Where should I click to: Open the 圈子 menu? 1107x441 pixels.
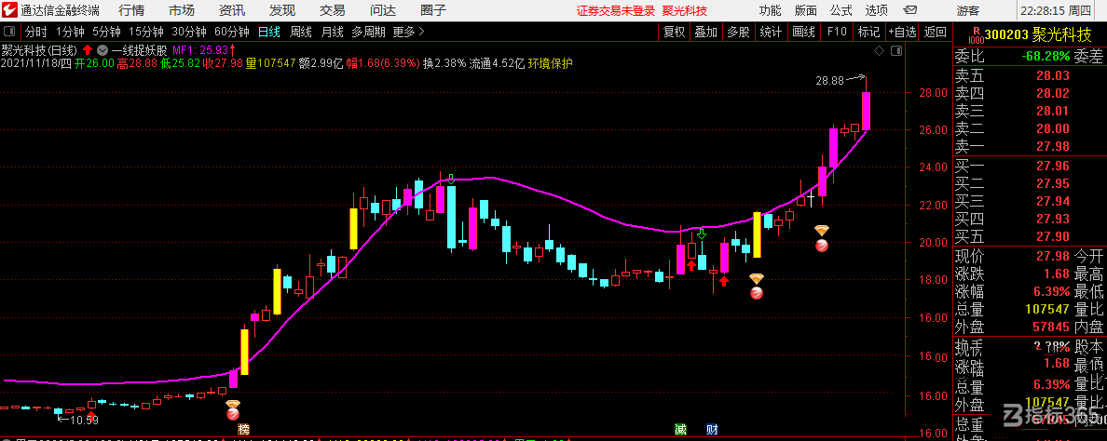(x=433, y=10)
